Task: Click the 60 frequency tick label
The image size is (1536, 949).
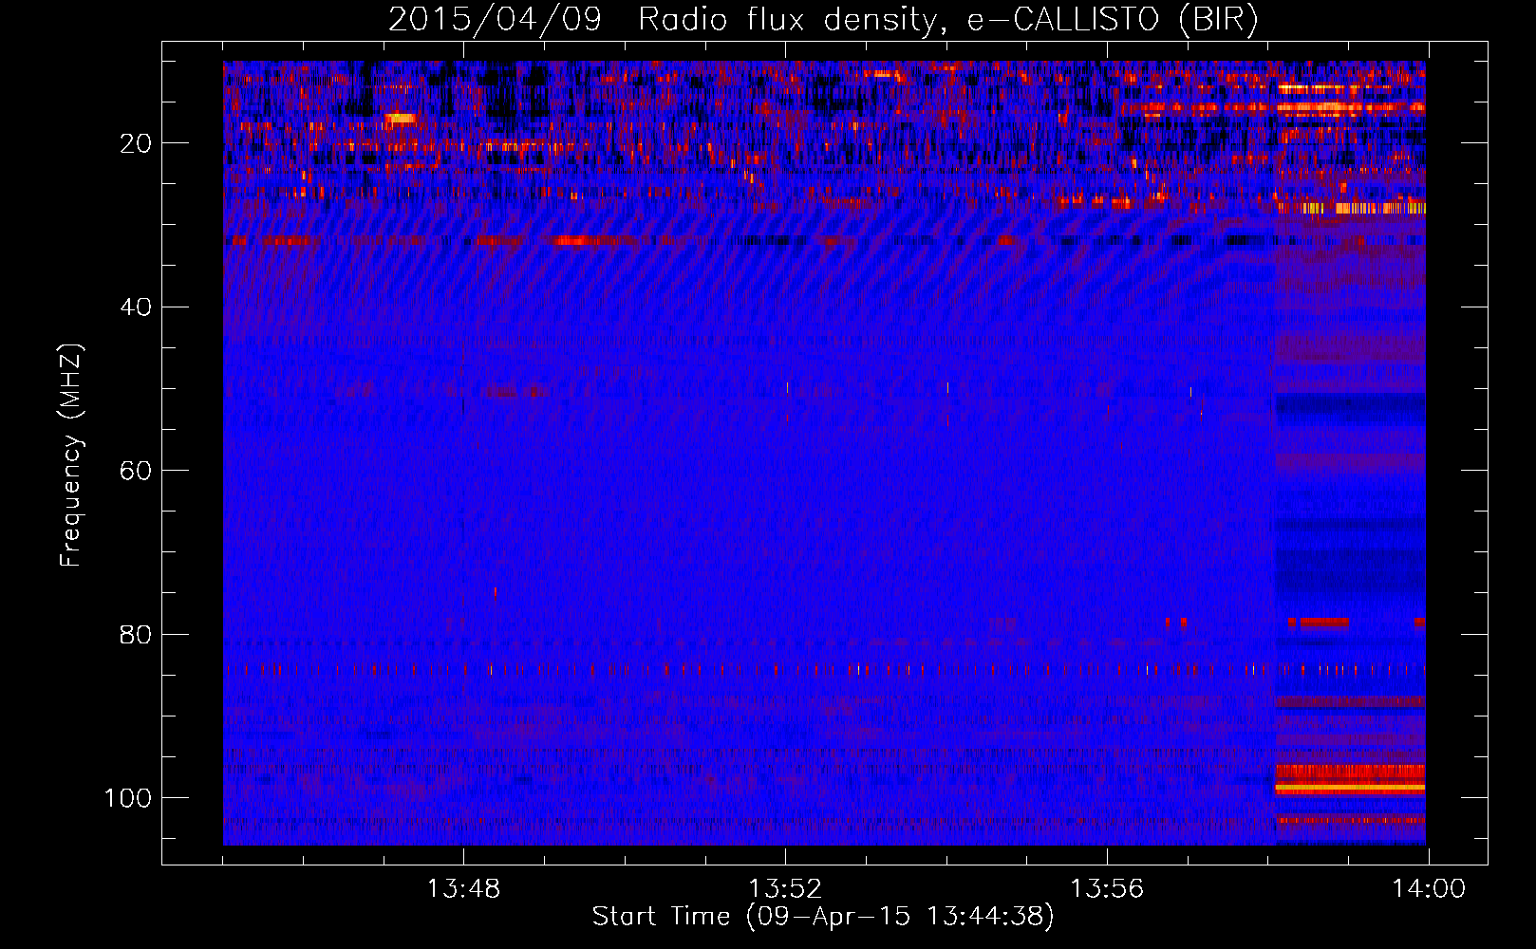Action: (136, 471)
